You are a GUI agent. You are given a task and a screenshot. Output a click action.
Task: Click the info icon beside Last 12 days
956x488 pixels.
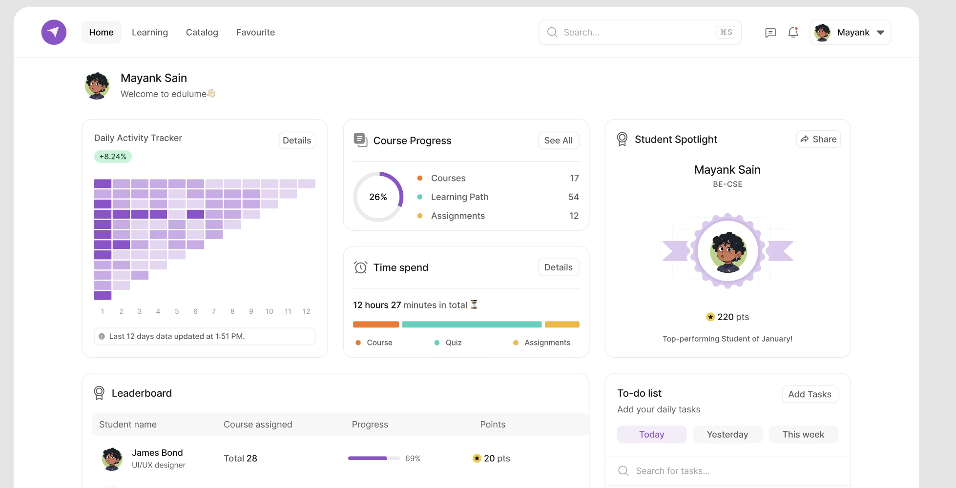(x=102, y=336)
